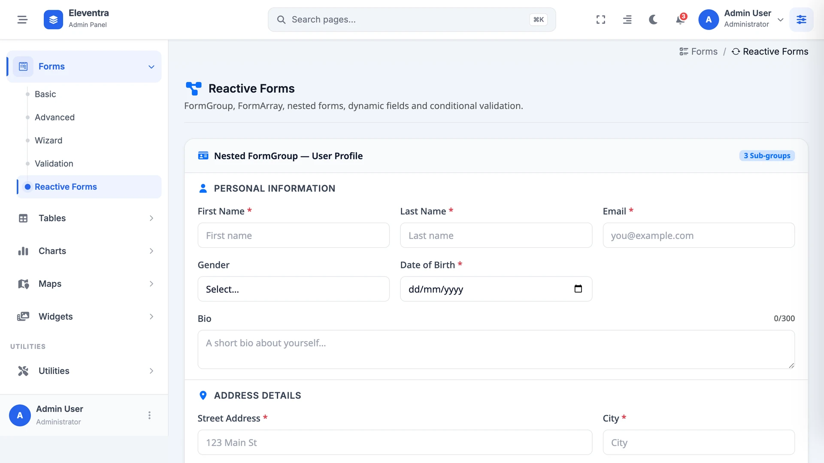This screenshot has width=824, height=463.
Task: Click the Charts bar icon
Action: 23,251
